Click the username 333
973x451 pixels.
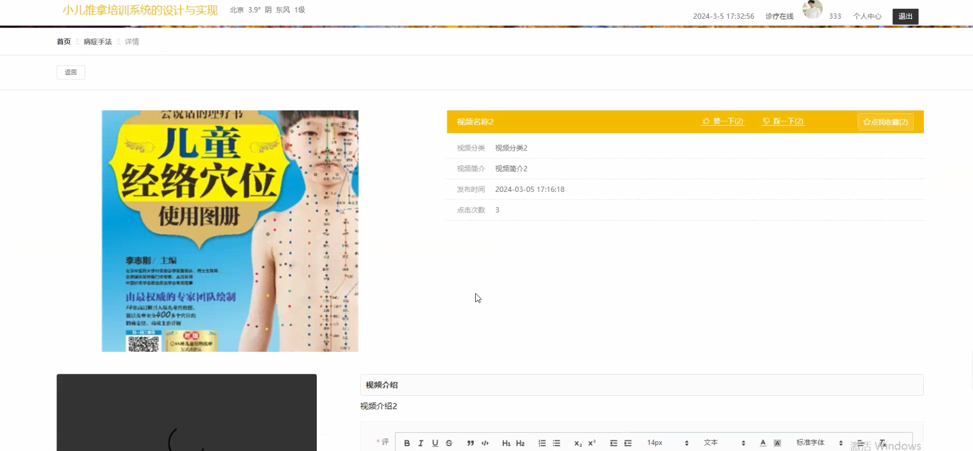(x=835, y=17)
